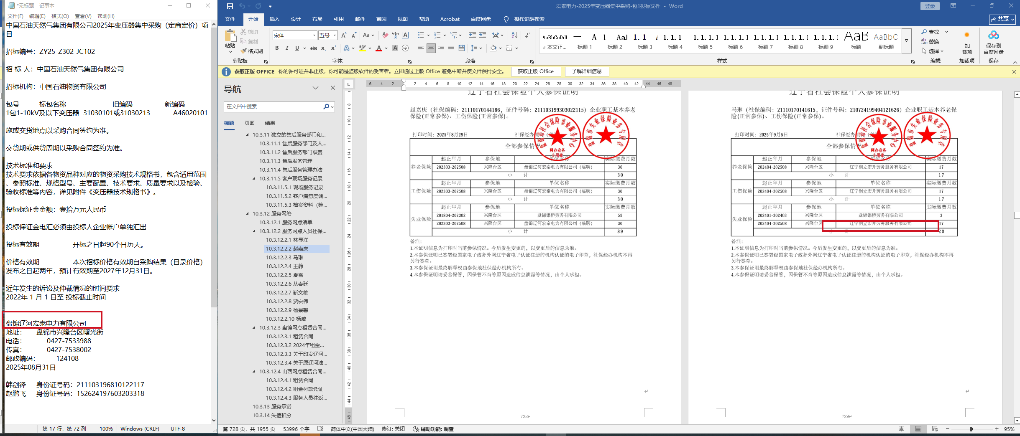
Task: Decrease paragraph indent
Action: point(473,35)
